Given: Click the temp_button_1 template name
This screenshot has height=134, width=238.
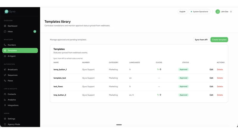Looking at the screenshot, I should 60,69.
